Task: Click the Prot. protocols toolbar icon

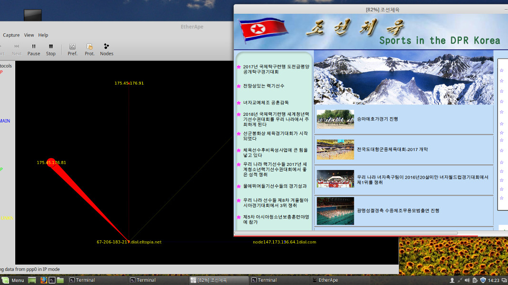Action: [90, 49]
